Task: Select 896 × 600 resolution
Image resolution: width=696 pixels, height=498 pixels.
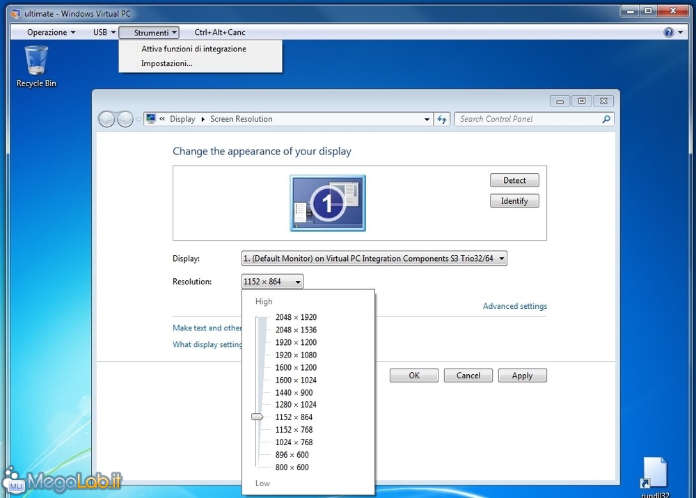Action: coord(292,455)
